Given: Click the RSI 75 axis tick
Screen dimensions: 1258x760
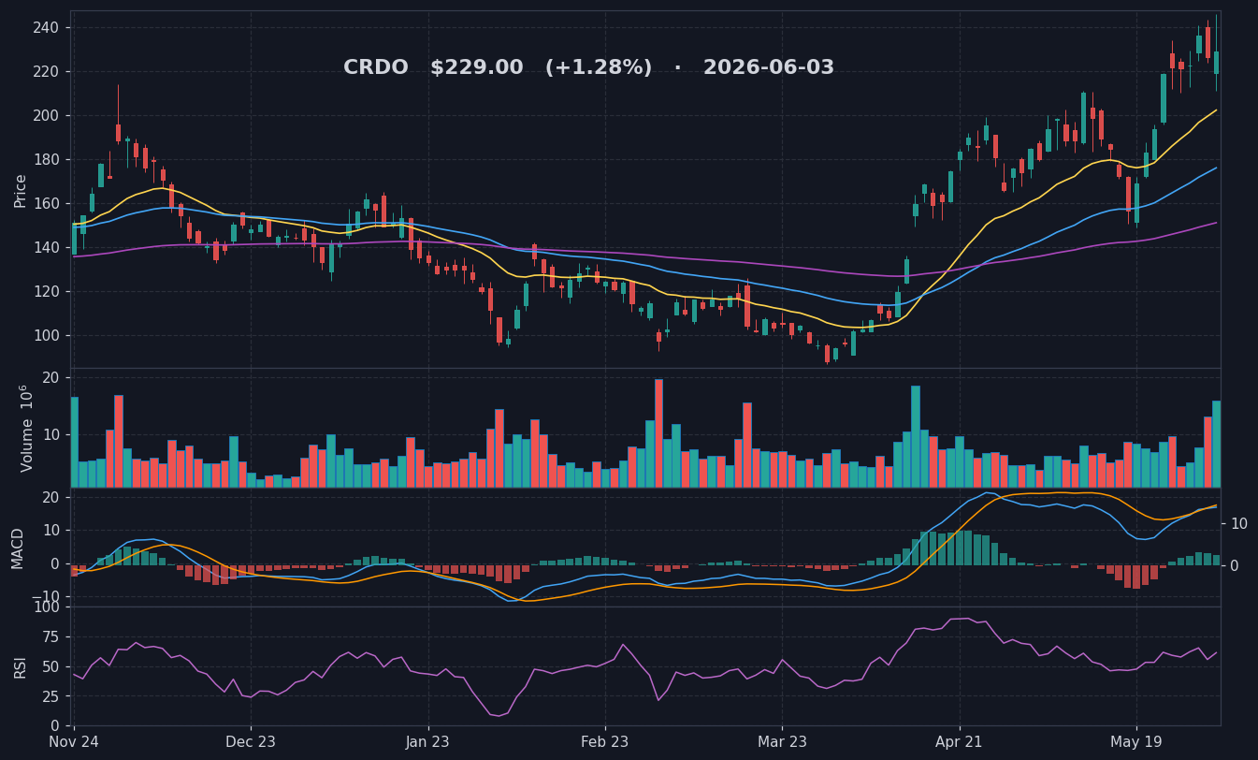Looking at the screenshot, I should pyautogui.click(x=51, y=636).
